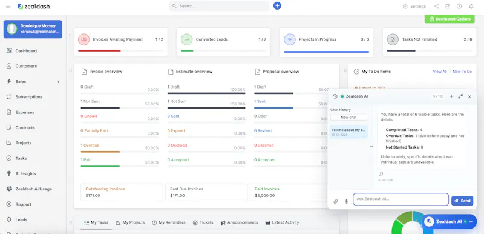Screen dimensions: 484x234
Task: Click Invoices Awaiting Payment icon
Action: (83, 39)
